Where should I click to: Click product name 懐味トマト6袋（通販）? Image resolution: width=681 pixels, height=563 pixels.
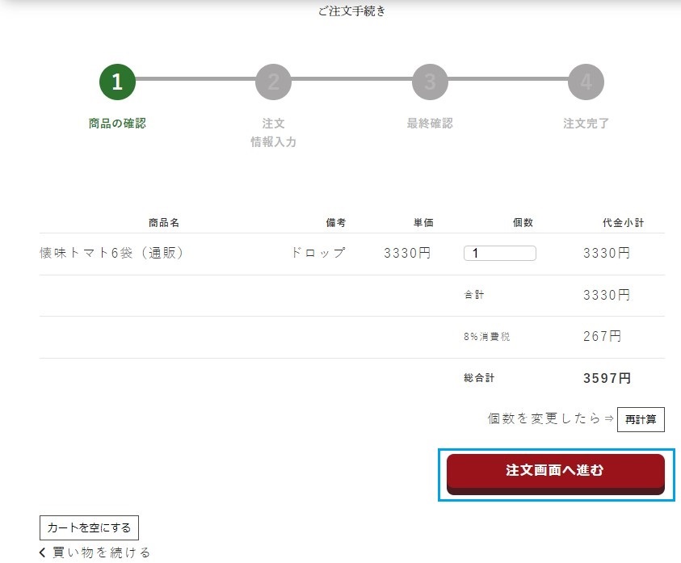pos(111,253)
